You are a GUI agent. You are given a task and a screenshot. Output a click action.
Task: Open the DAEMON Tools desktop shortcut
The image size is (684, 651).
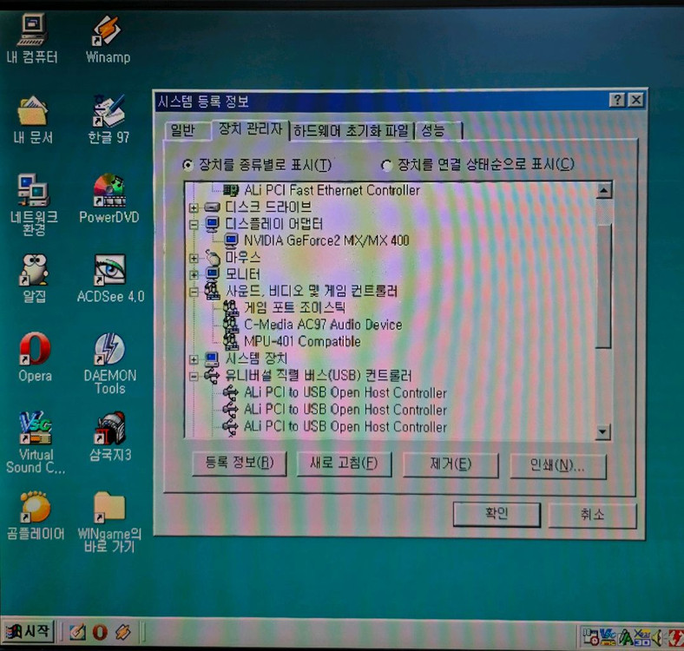click(x=109, y=350)
